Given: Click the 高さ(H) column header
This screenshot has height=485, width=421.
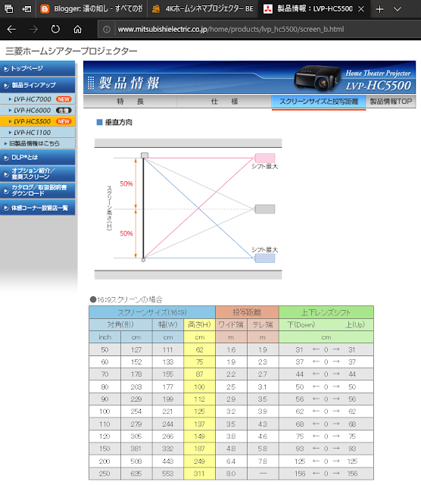Looking at the screenshot, I should [x=199, y=325].
